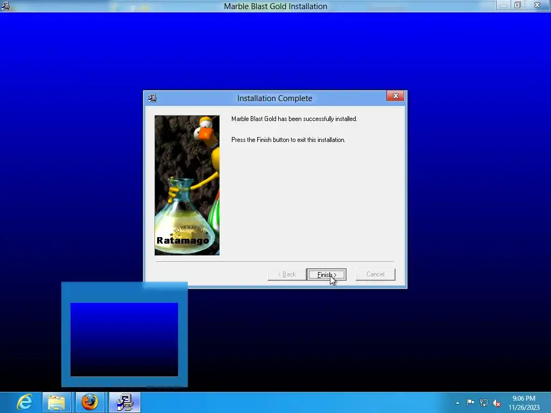Click the installer icon in dialog title bar
Viewport: 551px width, 413px height.
point(152,98)
